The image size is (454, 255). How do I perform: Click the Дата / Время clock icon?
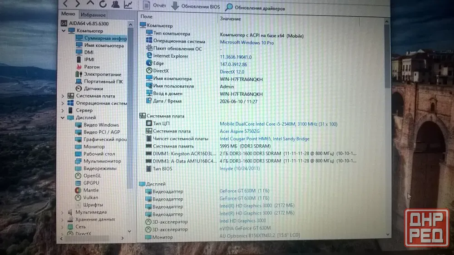[149, 101]
